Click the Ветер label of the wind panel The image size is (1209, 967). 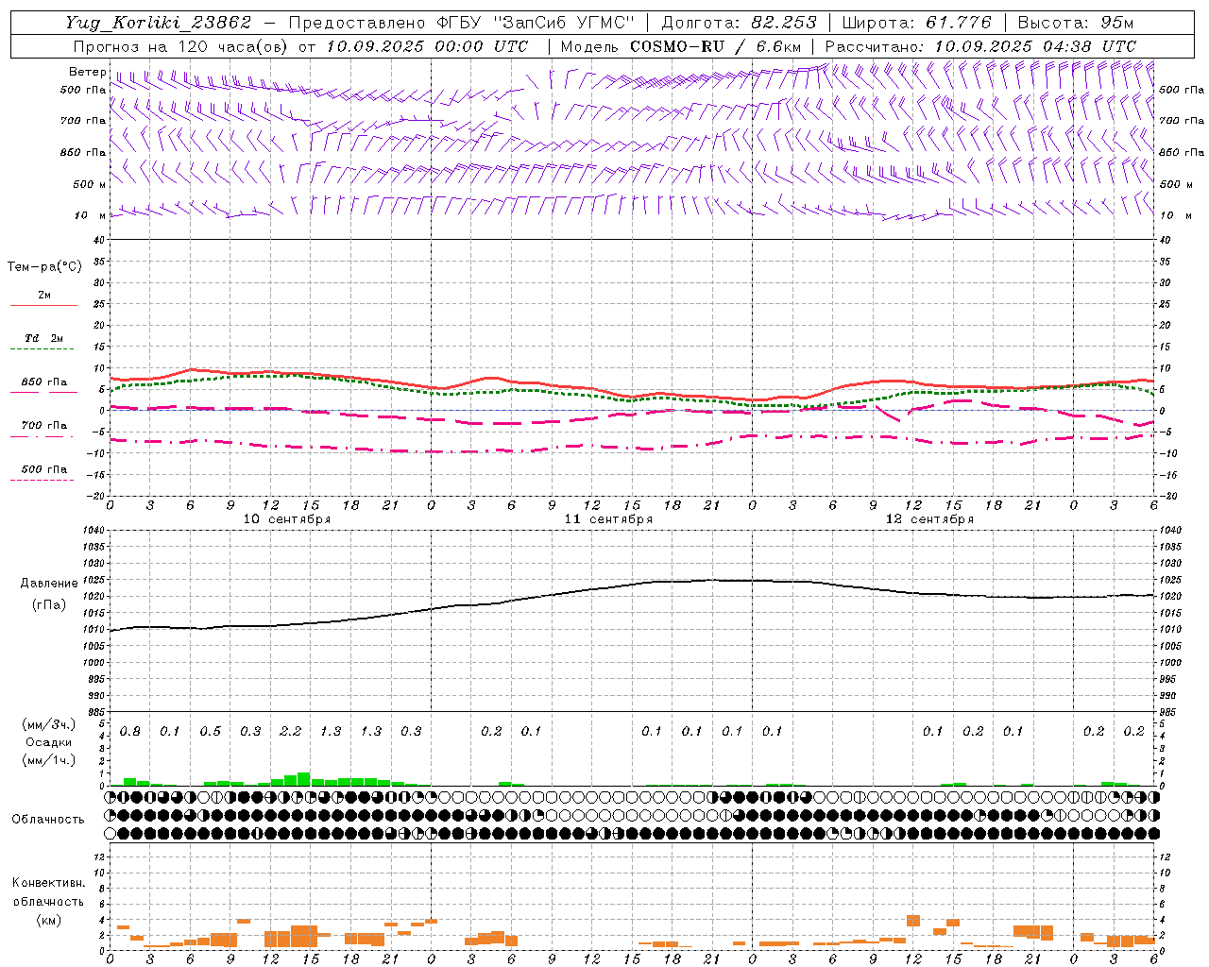point(88,72)
